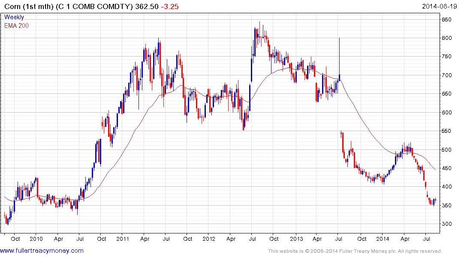Select the price change value -3.25

point(170,6)
